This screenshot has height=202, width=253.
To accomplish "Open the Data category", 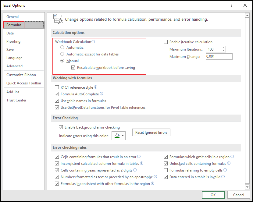I will click(x=24, y=33).
